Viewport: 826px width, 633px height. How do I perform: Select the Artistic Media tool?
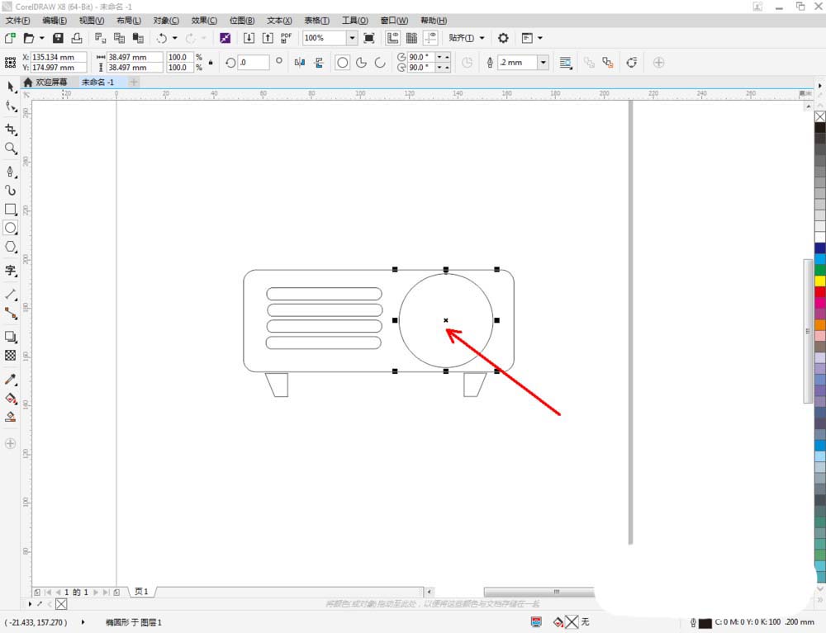click(11, 191)
